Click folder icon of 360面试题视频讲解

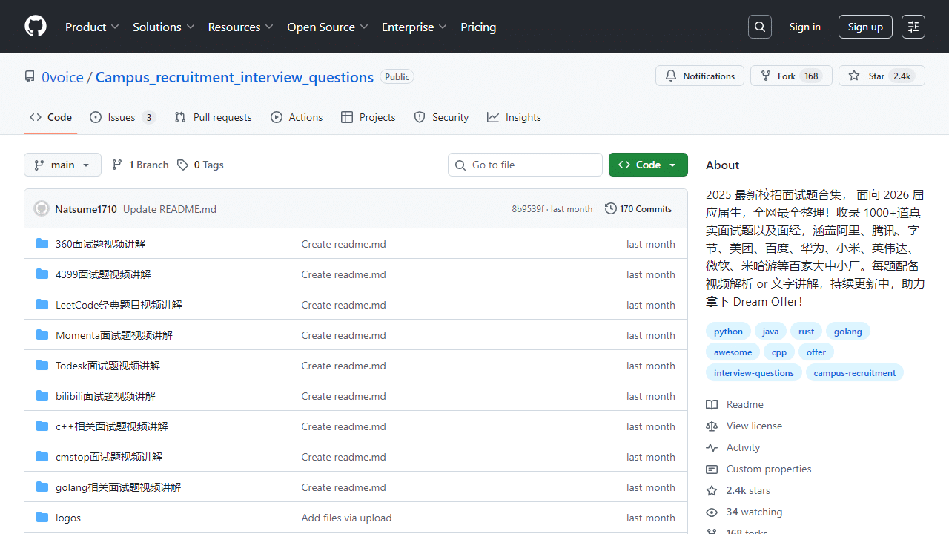coord(42,244)
